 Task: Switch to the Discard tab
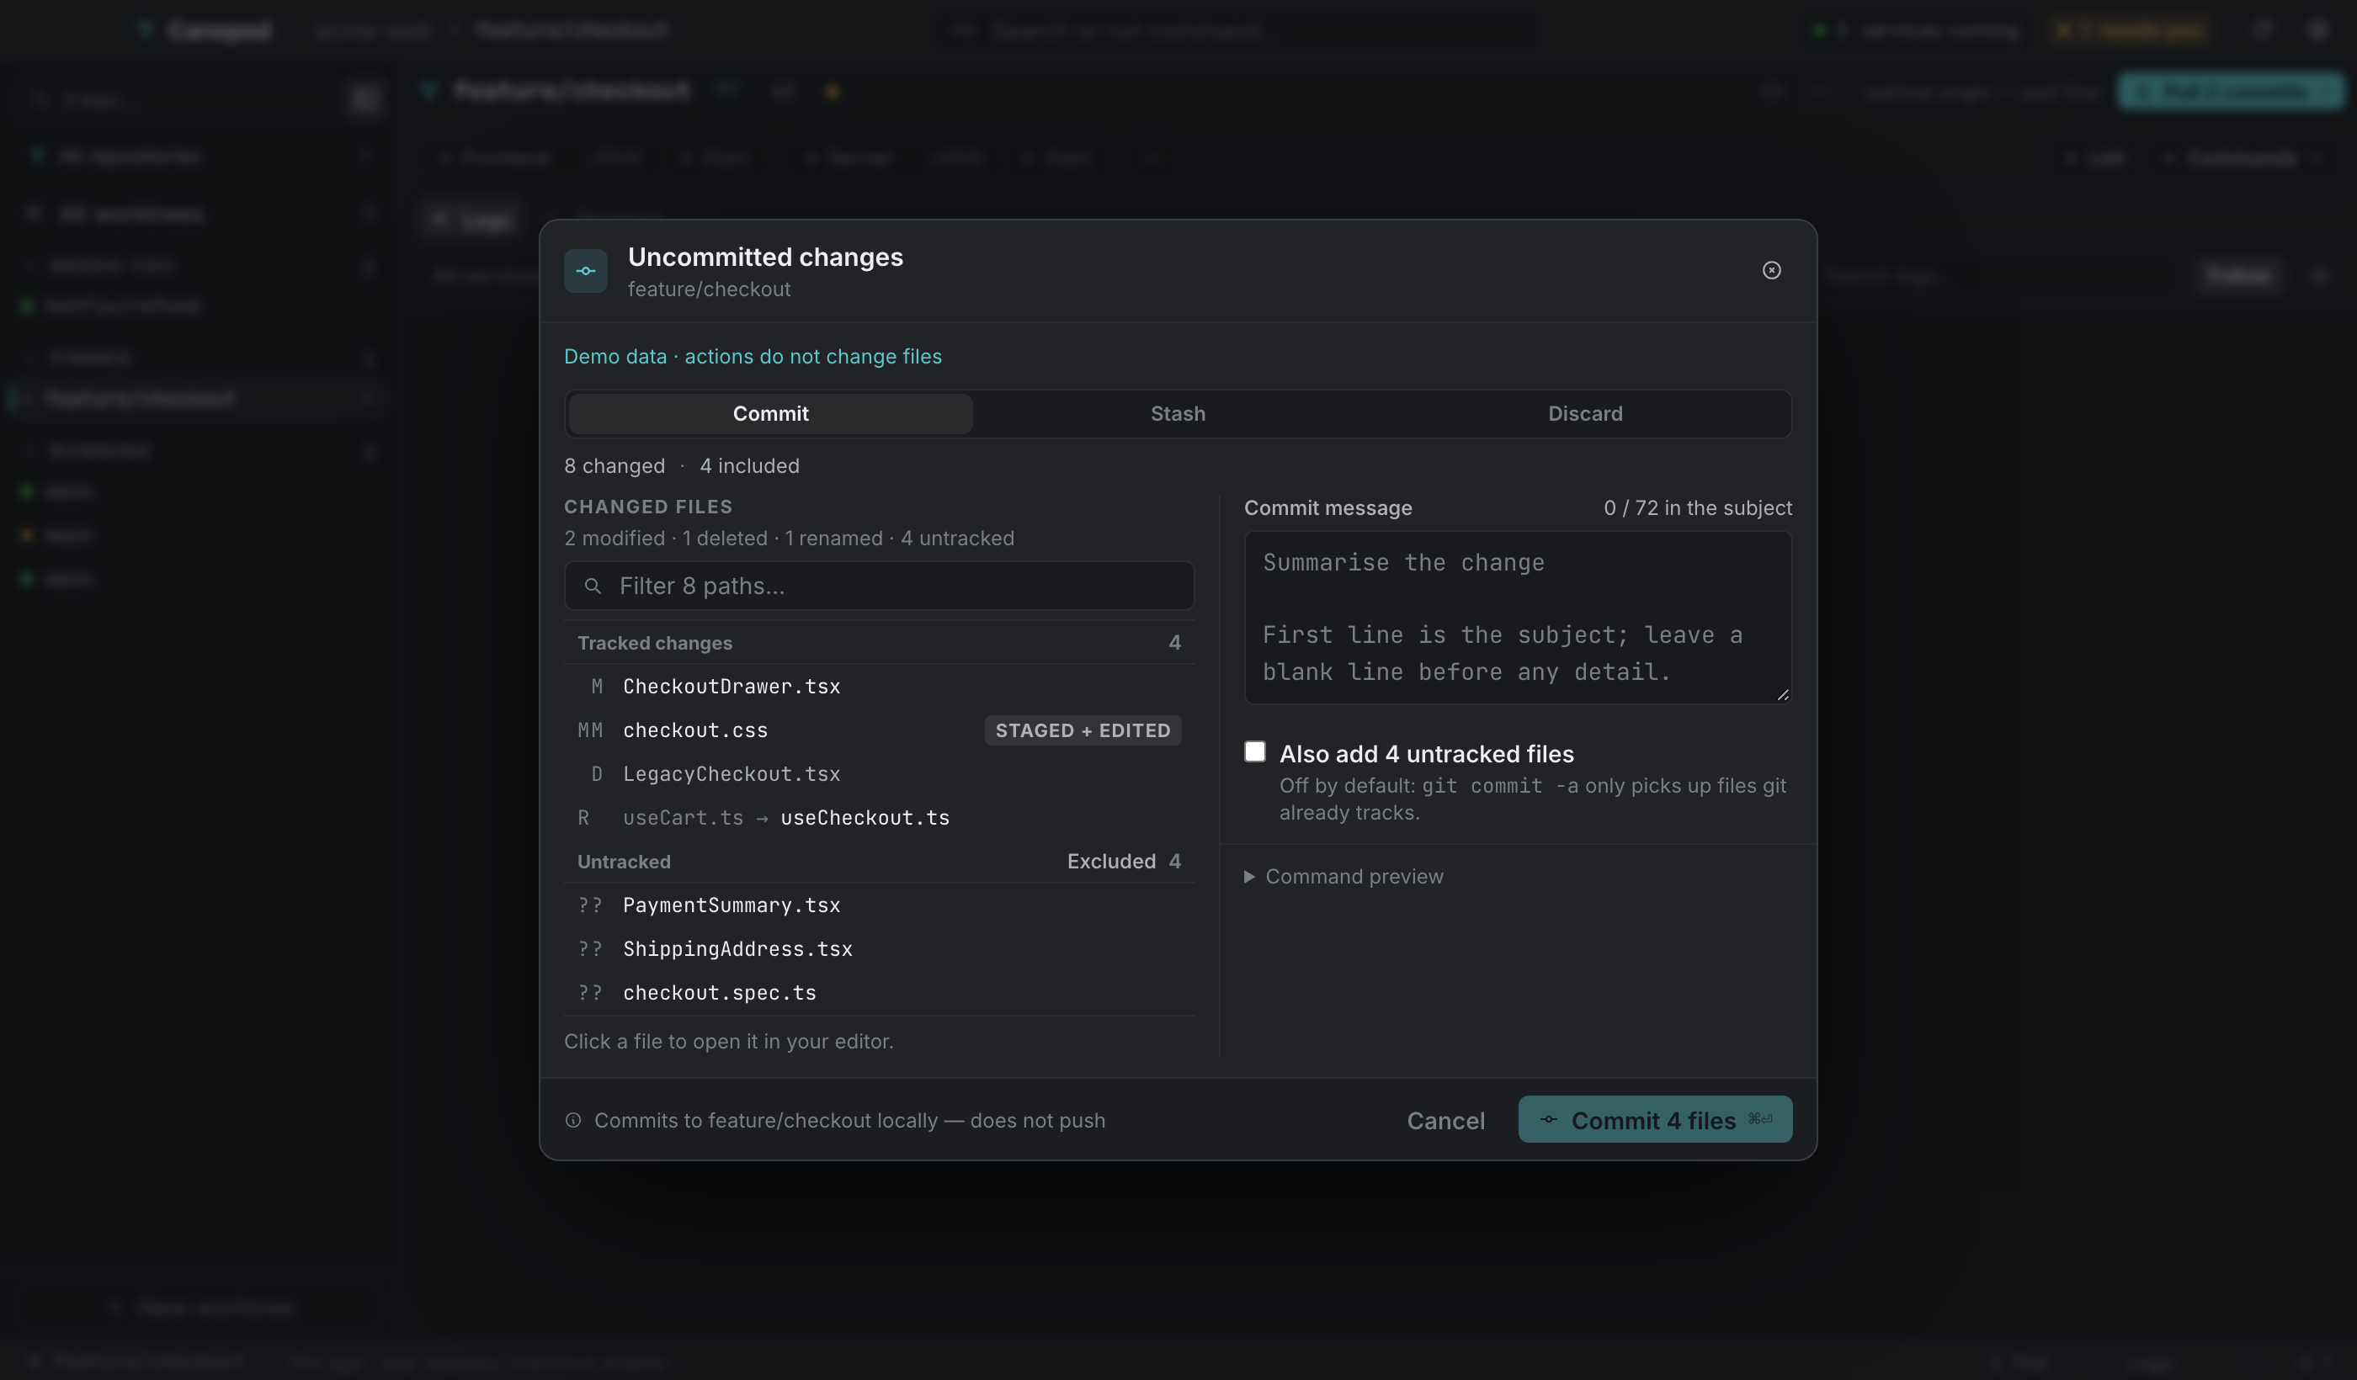coord(1585,413)
